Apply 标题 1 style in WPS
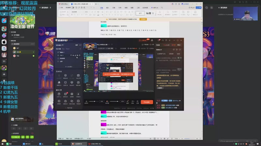Screen dimensions: 261x146 tap(150, 13)
